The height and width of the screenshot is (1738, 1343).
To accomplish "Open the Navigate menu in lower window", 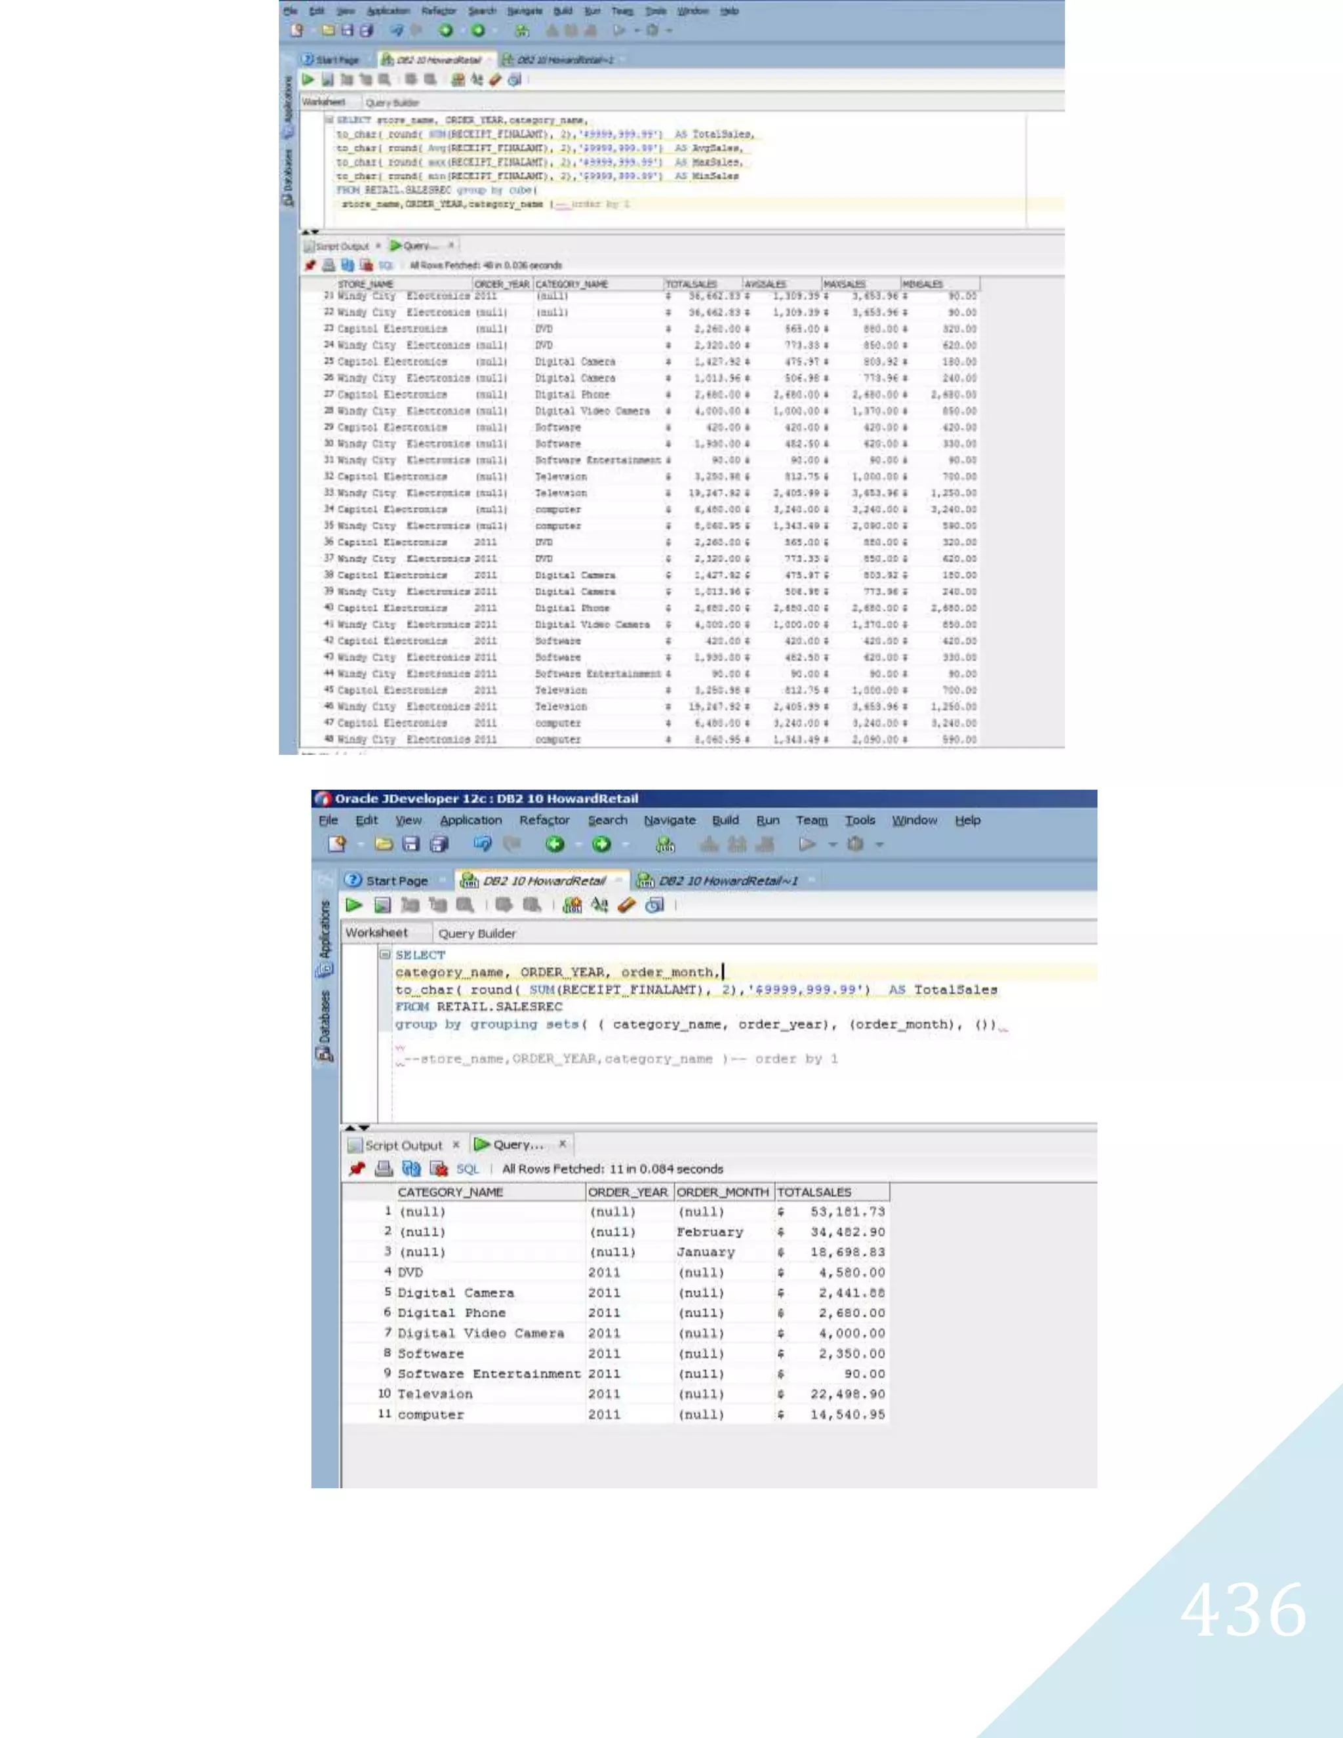I will coord(669,820).
